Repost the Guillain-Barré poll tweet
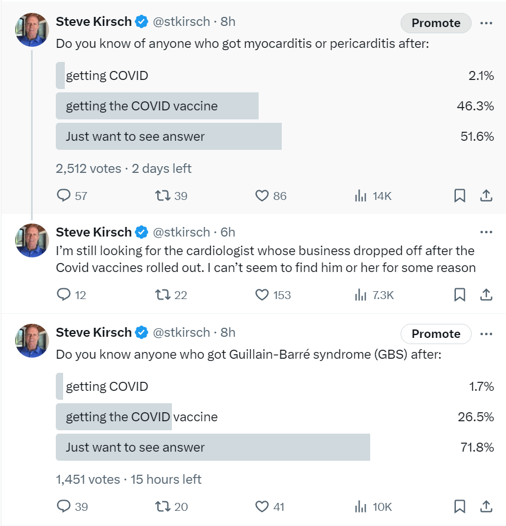Image resolution: width=506 pixels, height=526 pixels. [163, 506]
